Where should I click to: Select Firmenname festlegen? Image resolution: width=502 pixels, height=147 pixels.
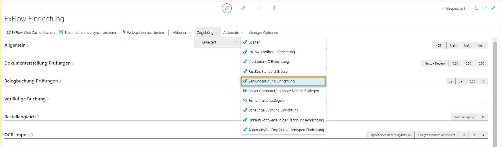click(x=283, y=100)
